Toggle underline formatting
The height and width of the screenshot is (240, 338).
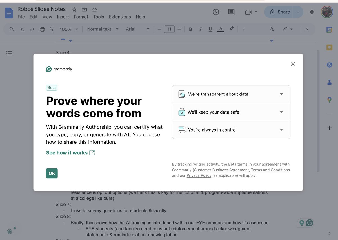210,29
